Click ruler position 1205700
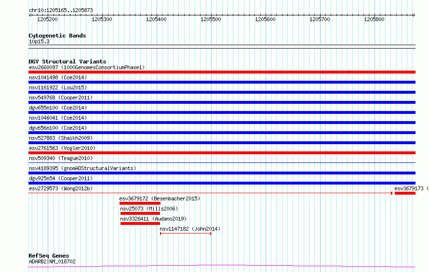 (x=320, y=19)
